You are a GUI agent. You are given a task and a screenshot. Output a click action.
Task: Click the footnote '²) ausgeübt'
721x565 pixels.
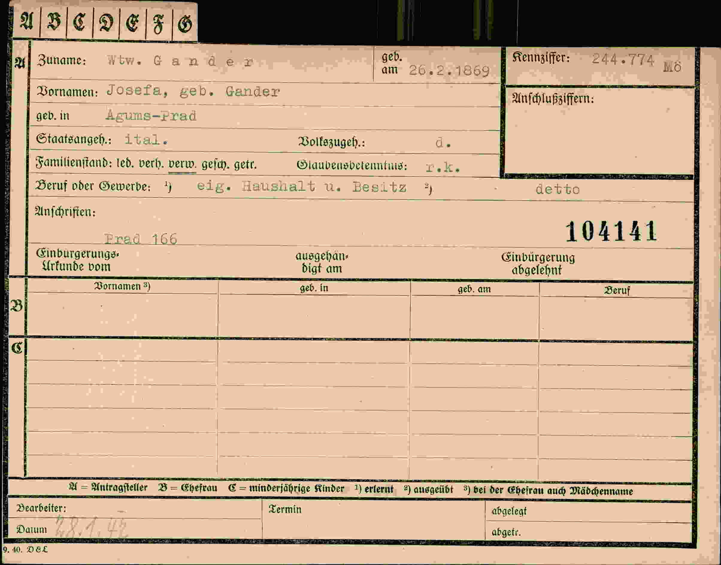(428, 490)
